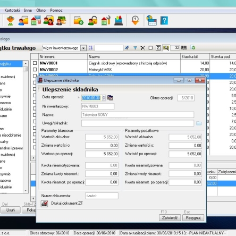The height and width of the screenshot is (236, 236).
Task: Open the folder with gear settings icon
Action: pos(79,21)
